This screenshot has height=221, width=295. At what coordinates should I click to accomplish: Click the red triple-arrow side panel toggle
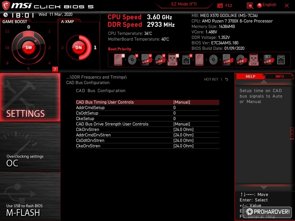(292, 139)
